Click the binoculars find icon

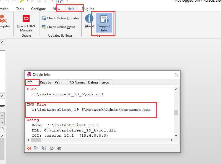click(x=59, y=148)
